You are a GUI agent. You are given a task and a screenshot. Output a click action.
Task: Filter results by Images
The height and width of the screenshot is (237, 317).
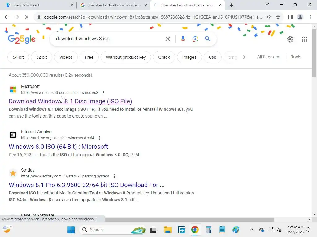189,57
